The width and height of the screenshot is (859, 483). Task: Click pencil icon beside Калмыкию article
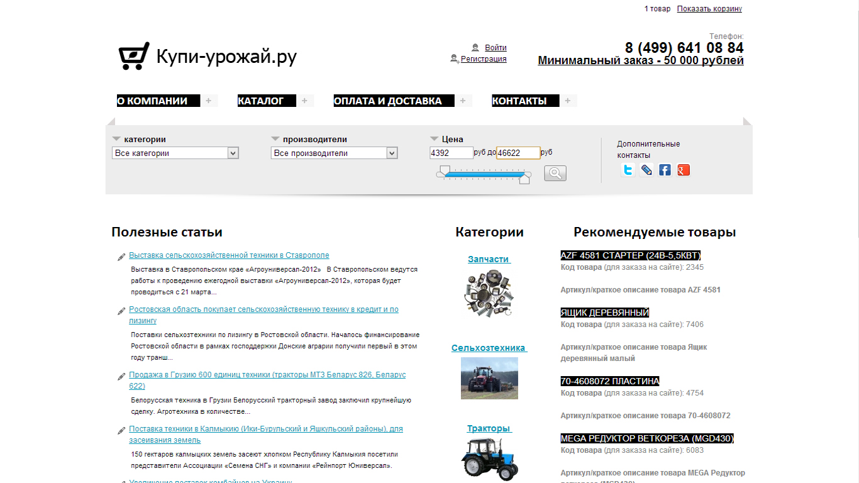[121, 430]
